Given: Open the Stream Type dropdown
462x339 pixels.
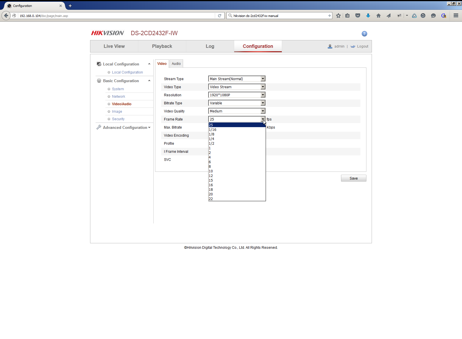Looking at the screenshot, I should pyautogui.click(x=237, y=79).
